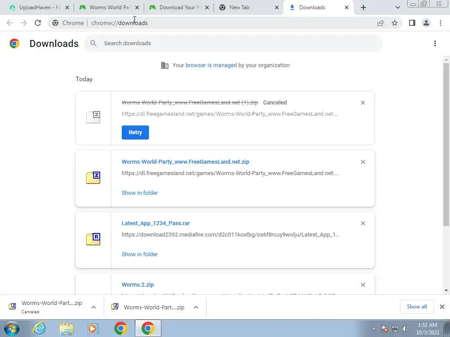Viewport: 450px width, 337px height.
Task: Click the zip file icon of Worms-World-Party_www.FreeGamesLand.net.zip
Action: point(93,178)
